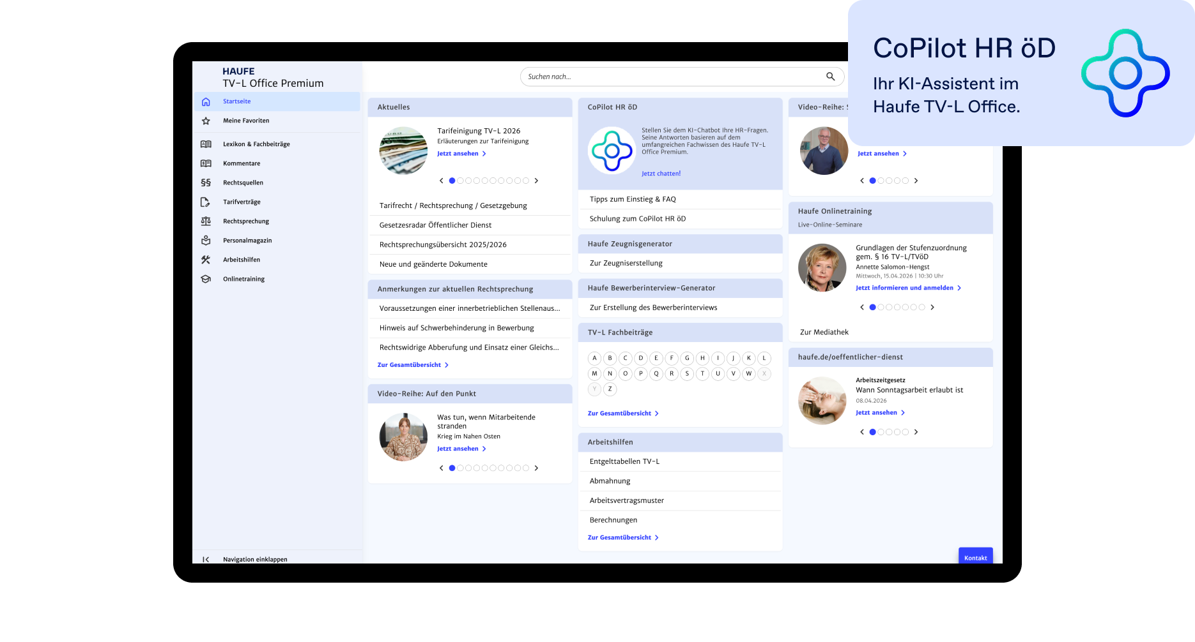Open the search with the magnifier icon
The height and width of the screenshot is (642, 1195).
click(x=830, y=76)
